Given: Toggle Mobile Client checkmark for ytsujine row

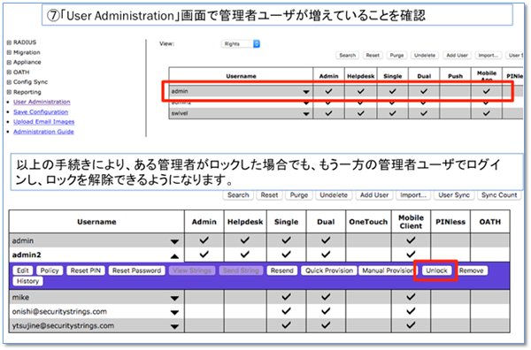Looking at the screenshot, I should tap(411, 325).
